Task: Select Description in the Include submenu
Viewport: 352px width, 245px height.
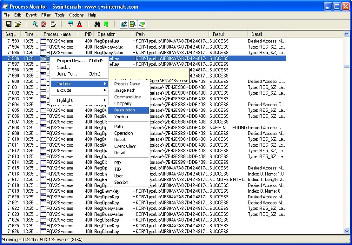Action: click(124, 110)
